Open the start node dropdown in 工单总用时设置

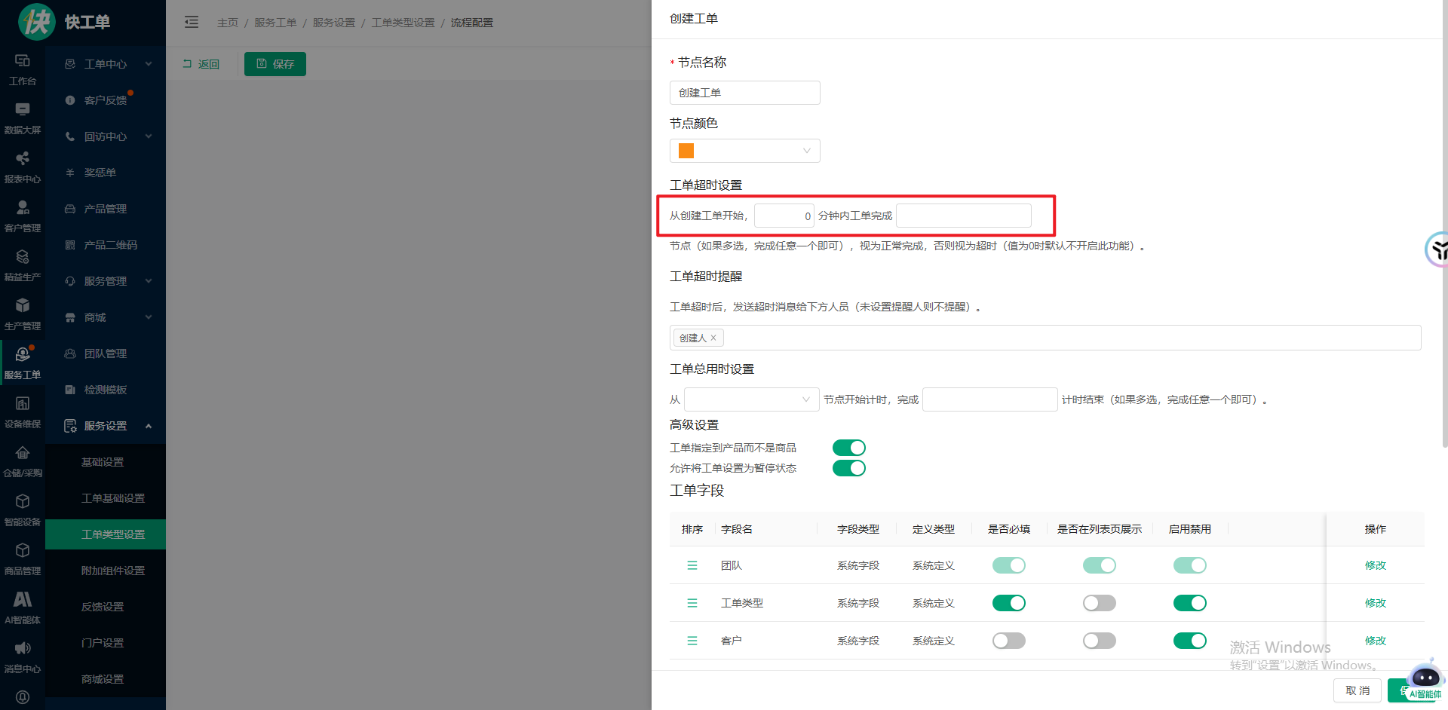pyautogui.click(x=750, y=399)
